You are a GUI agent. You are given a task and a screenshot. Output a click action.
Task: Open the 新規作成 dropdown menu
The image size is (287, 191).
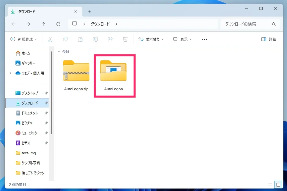tap(24, 39)
